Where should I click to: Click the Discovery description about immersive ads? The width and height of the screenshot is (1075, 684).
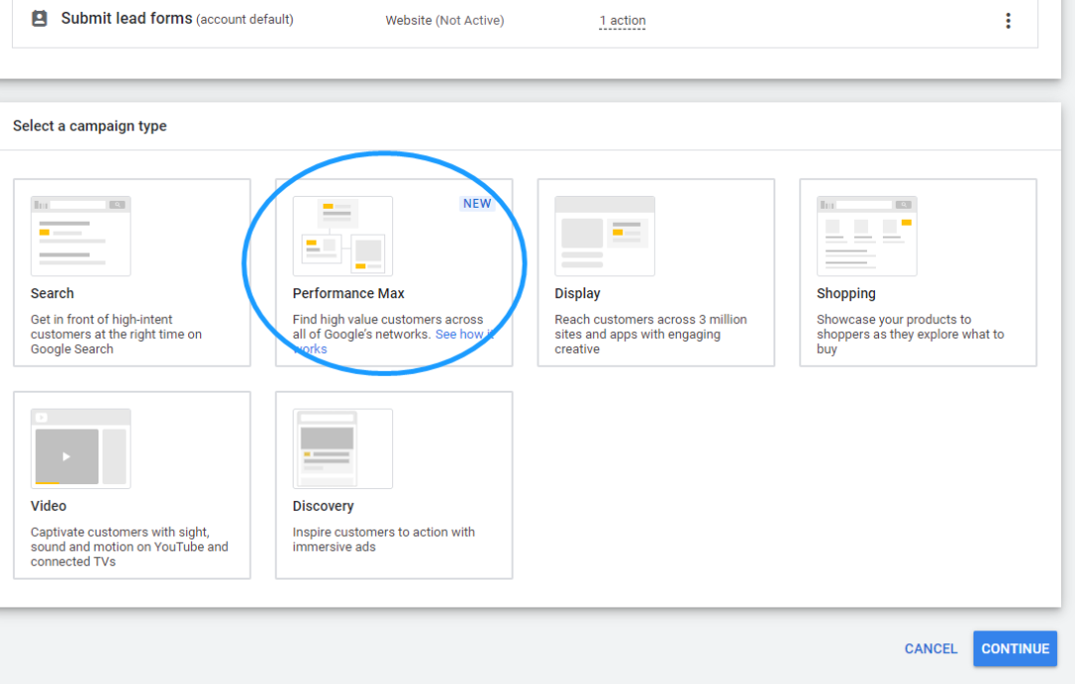click(383, 540)
